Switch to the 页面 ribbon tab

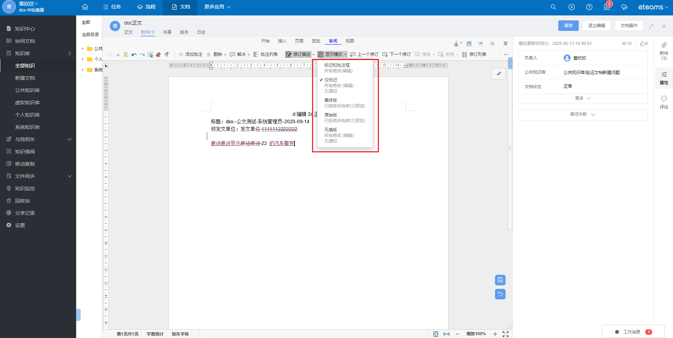pyautogui.click(x=299, y=41)
